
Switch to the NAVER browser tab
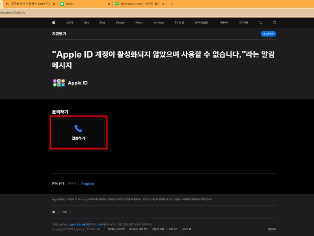click(x=85, y=4)
